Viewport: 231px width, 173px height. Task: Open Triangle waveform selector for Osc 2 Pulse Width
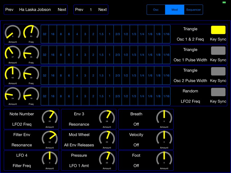pos(190,70)
